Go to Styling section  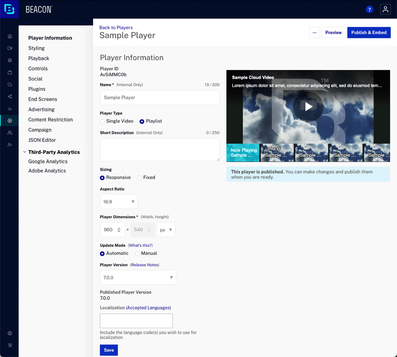[37, 48]
